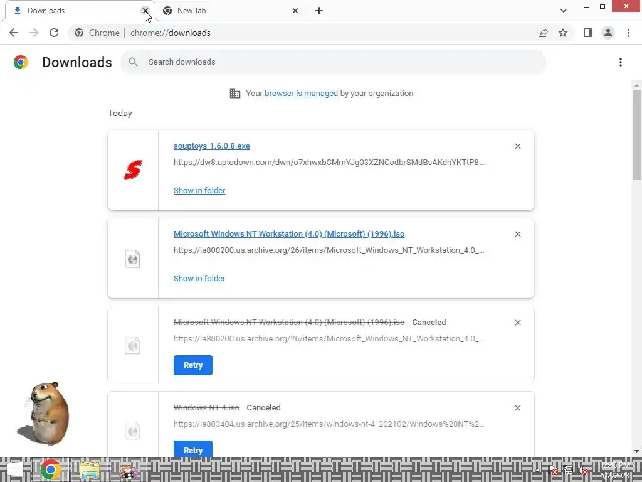This screenshot has height=482, width=642.
Task: Close the Downloads tab
Action: coord(145,11)
